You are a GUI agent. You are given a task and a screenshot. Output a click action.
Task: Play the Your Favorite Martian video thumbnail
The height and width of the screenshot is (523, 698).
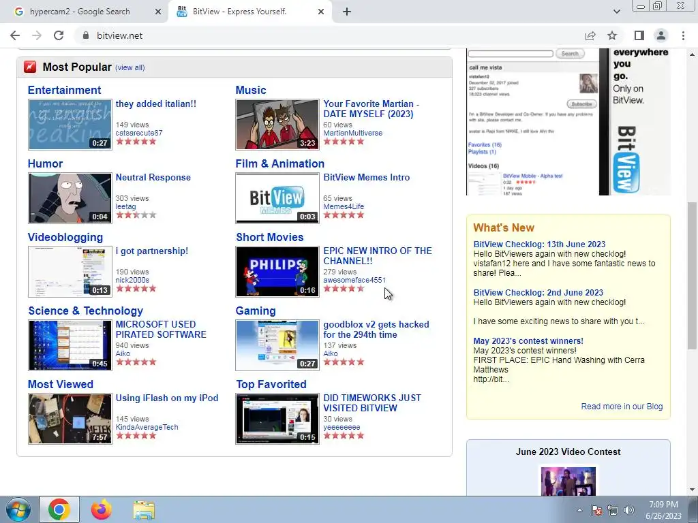pos(277,125)
